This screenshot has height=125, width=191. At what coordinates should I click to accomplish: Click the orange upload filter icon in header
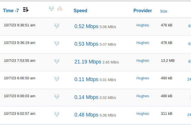60,9
